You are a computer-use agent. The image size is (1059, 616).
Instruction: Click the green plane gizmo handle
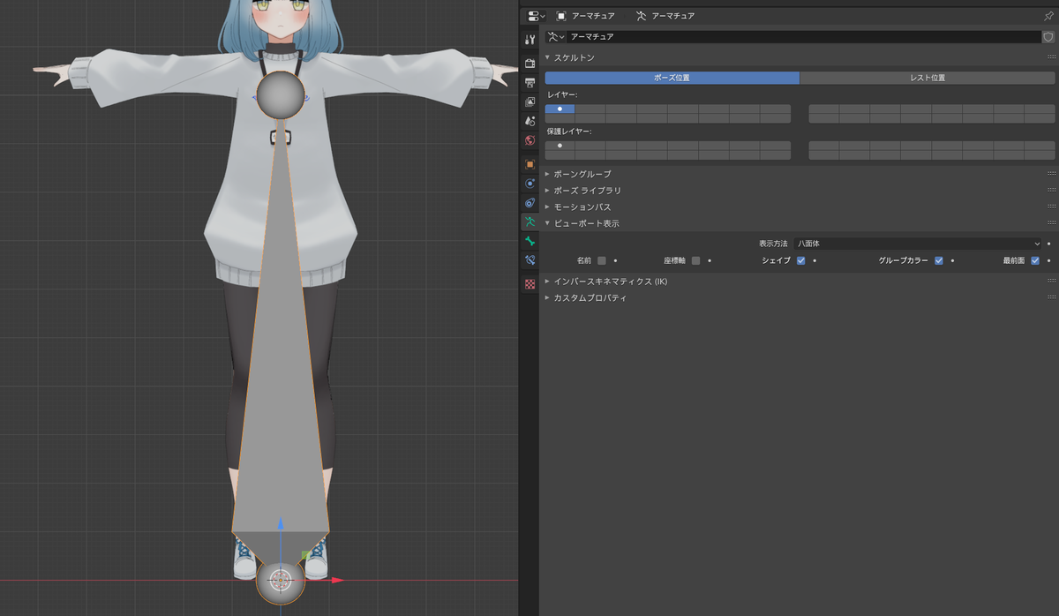pyautogui.click(x=305, y=555)
